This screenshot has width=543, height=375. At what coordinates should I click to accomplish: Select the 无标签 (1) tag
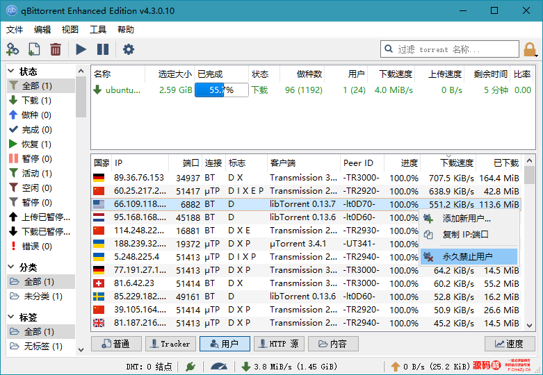[41, 347]
